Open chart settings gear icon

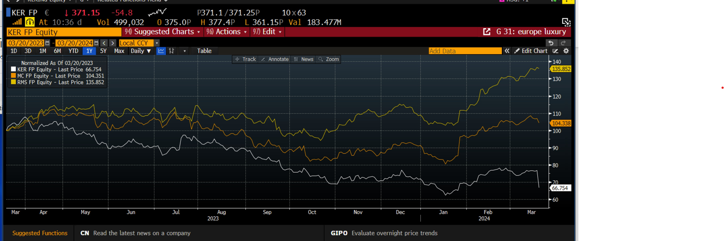click(x=566, y=51)
